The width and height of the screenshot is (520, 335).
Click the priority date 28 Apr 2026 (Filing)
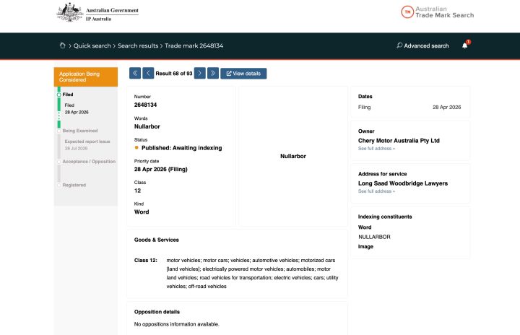pos(161,169)
